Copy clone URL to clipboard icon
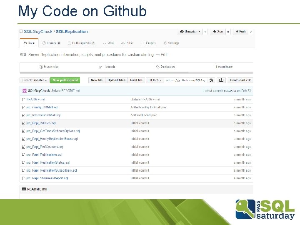Screen dimensions: 300x225 tap(211, 80)
